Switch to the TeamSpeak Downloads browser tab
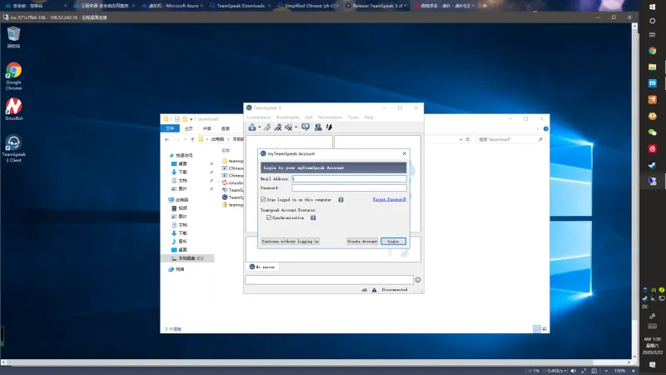Screen dimensions: 666x375 click(x=241, y=6)
